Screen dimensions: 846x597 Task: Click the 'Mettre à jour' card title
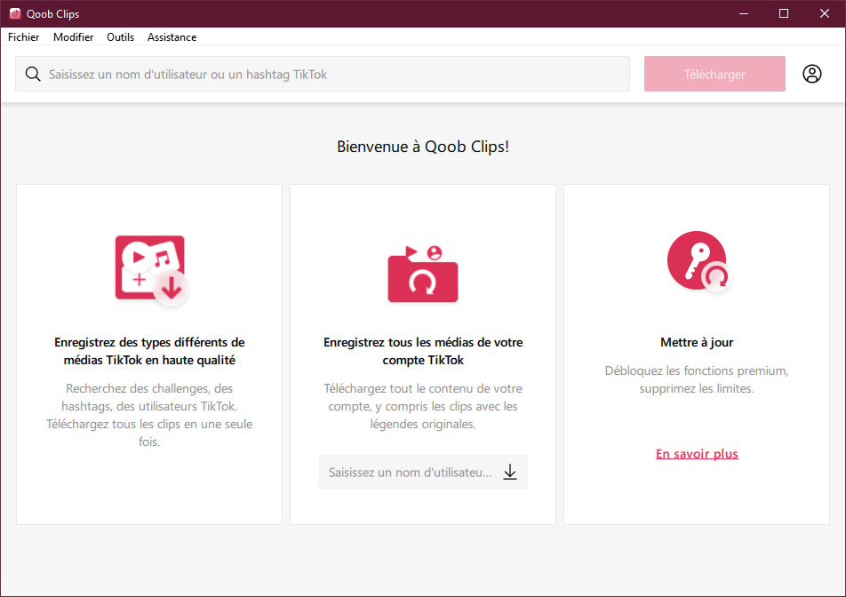pos(697,342)
